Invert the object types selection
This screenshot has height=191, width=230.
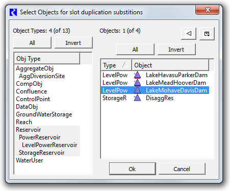click(73, 43)
